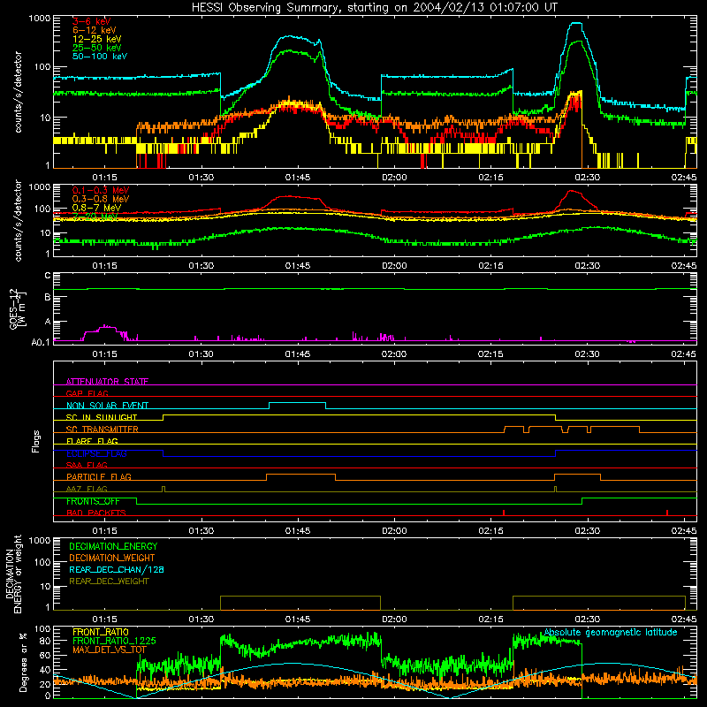Click the DECIMATION_WEIGHT legend label
The image size is (707, 707).
click(112, 558)
